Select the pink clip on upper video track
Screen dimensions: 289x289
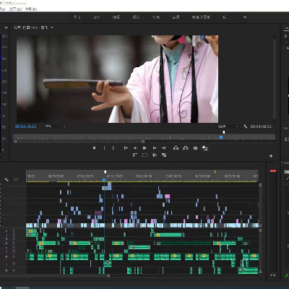point(168,197)
